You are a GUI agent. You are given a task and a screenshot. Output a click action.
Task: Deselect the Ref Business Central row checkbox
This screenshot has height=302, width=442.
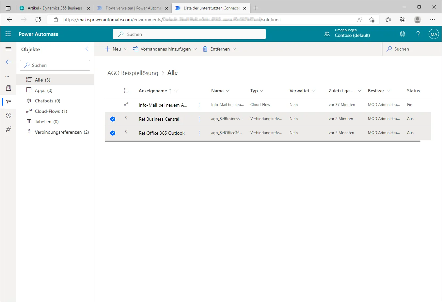coord(113,119)
